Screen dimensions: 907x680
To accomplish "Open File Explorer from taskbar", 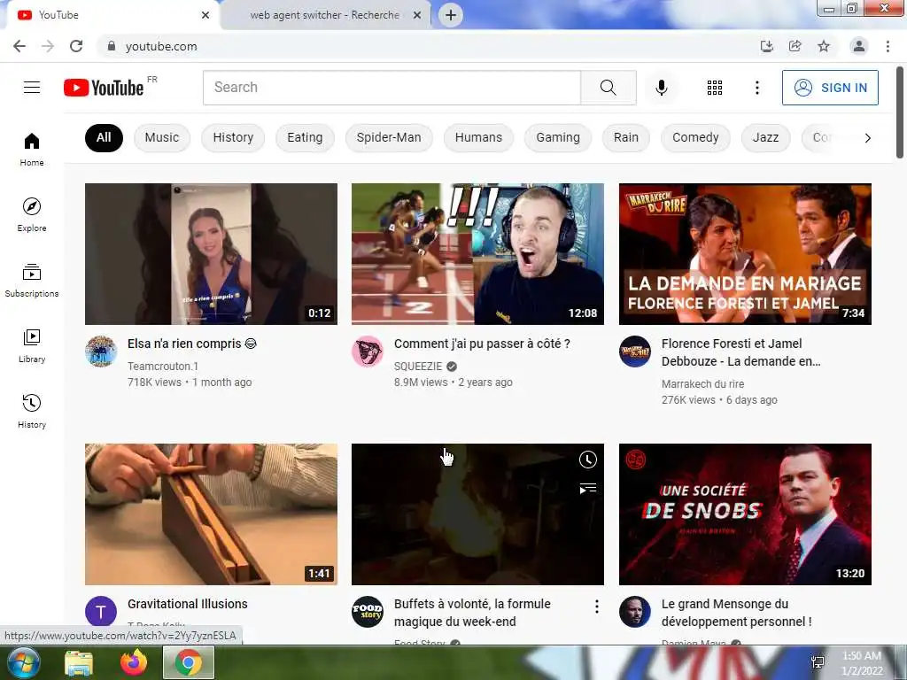I will point(79,662).
